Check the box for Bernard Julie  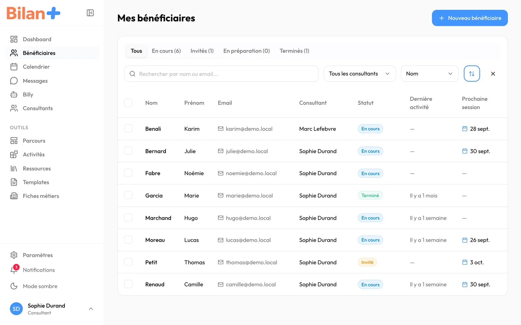click(x=128, y=151)
